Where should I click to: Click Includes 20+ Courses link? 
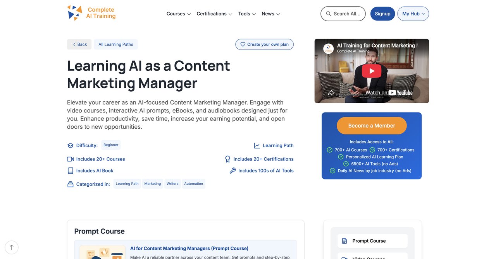coord(100,159)
